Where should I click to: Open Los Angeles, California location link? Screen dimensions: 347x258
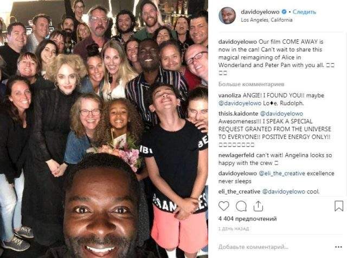266,20
